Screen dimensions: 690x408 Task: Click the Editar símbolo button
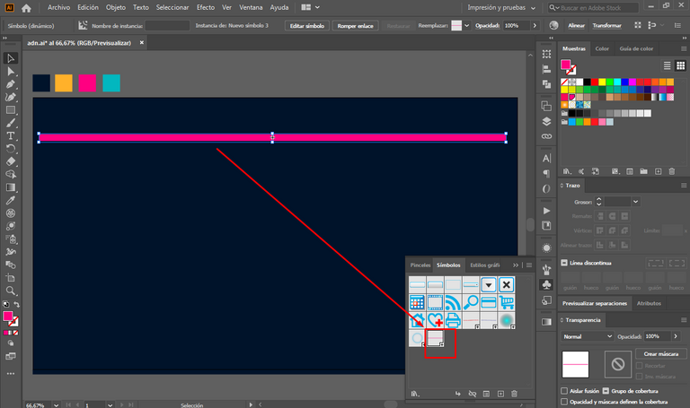[306, 25]
